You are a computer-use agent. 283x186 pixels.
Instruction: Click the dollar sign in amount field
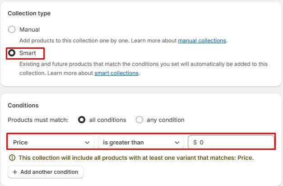click(x=195, y=142)
